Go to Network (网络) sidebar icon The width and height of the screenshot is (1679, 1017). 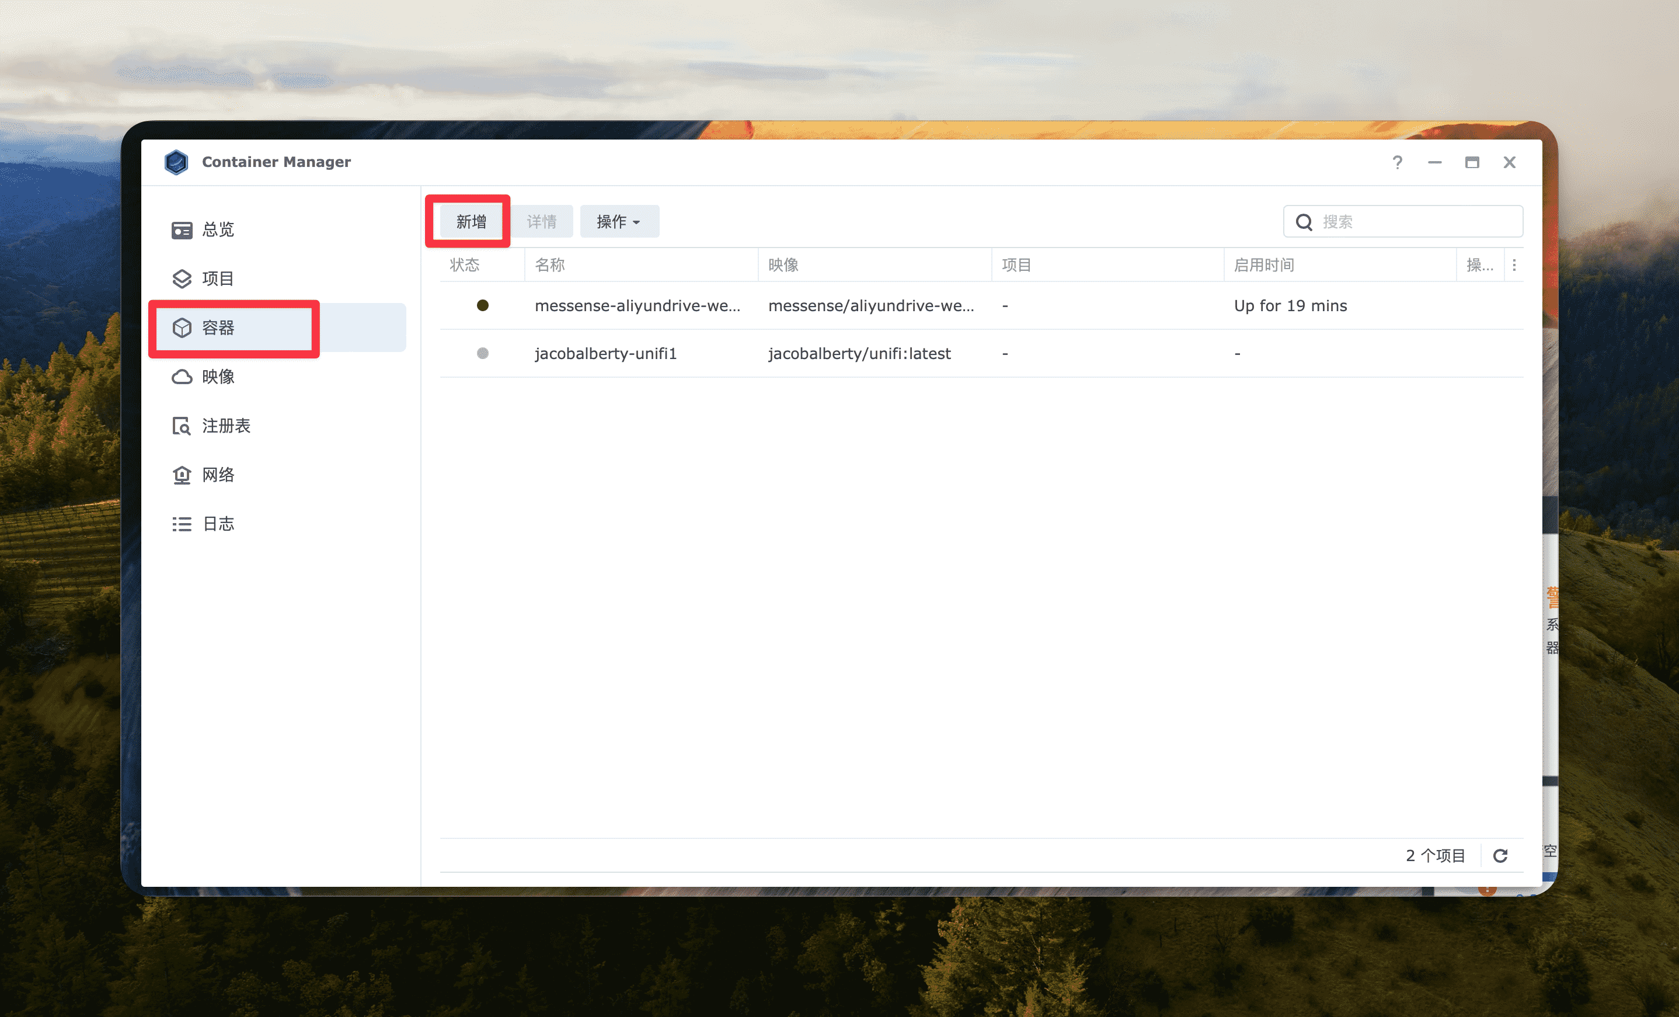click(181, 475)
